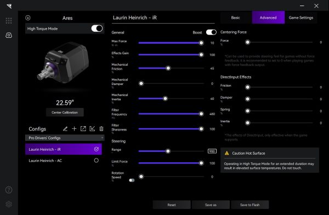Click the Mechanical Friction value 45
The width and height of the screenshot is (329, 215).
[212, 68]
